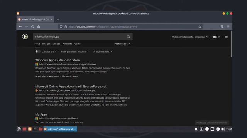Screen dimensions: 247x138
Task: Click the search magnifier icon
Action: click(129, 37)
